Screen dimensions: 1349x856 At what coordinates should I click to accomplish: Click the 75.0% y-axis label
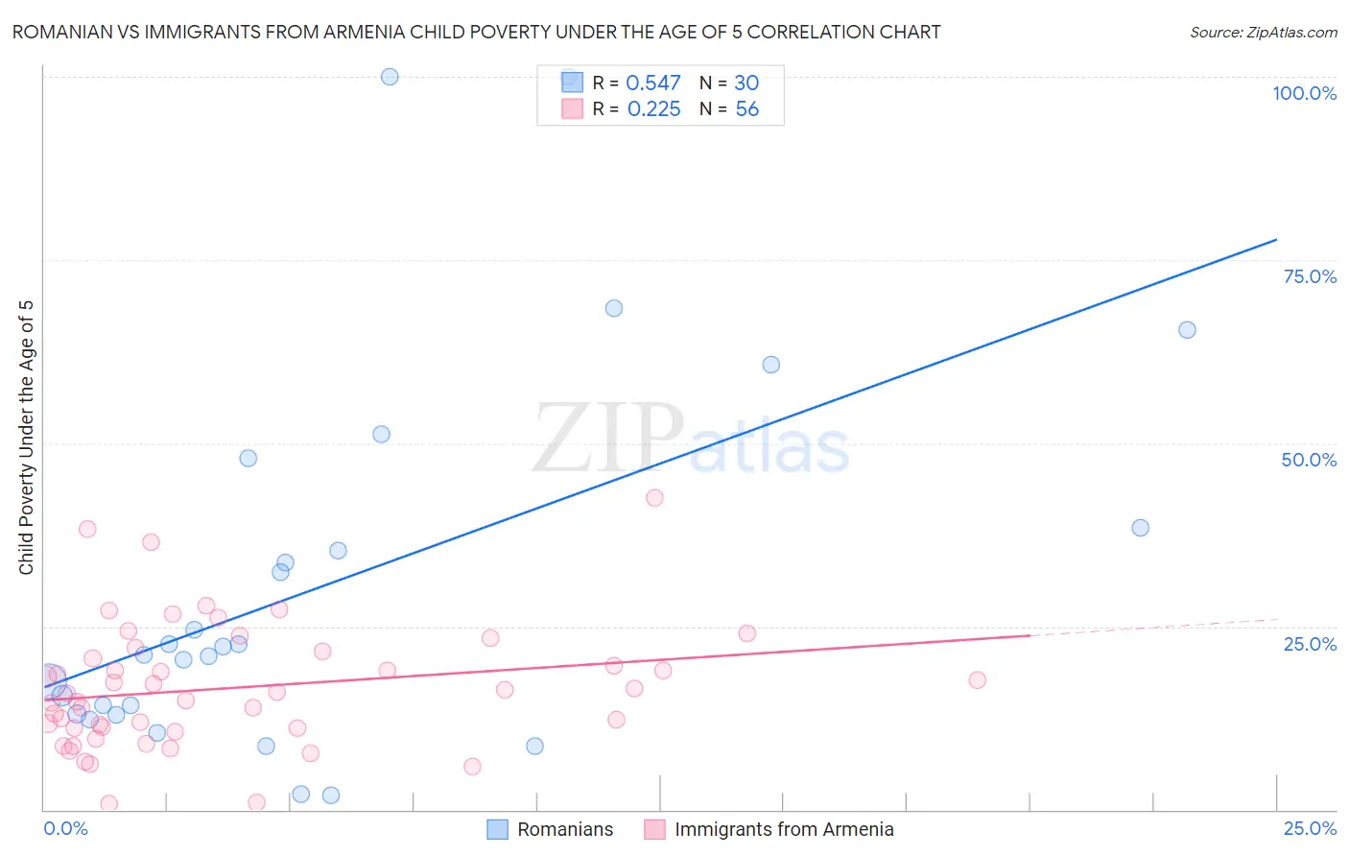point(1309,276)
